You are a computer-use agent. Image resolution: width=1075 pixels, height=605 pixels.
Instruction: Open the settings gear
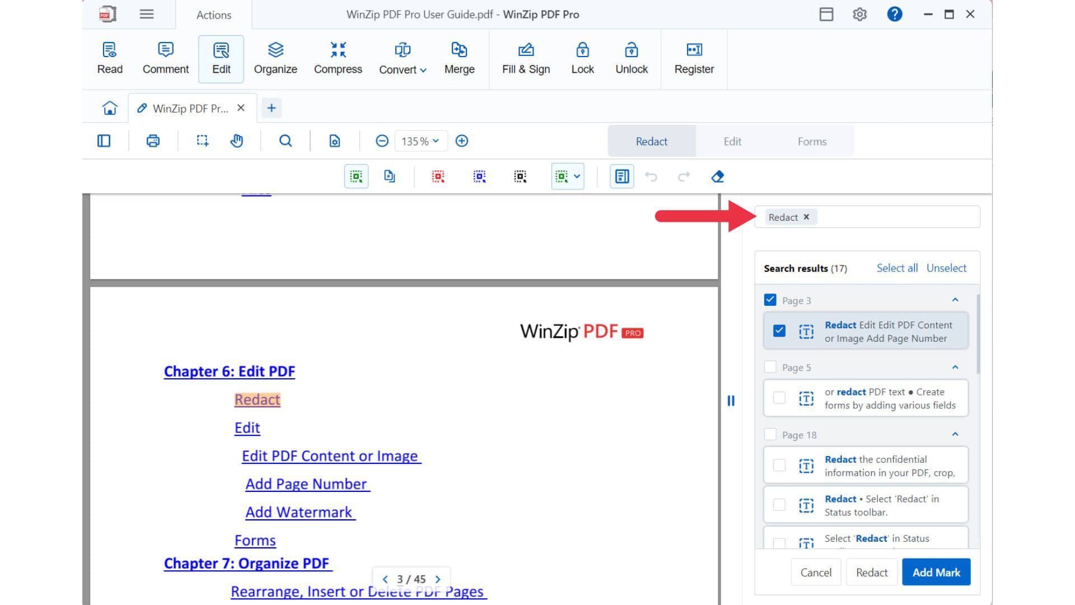859,14
